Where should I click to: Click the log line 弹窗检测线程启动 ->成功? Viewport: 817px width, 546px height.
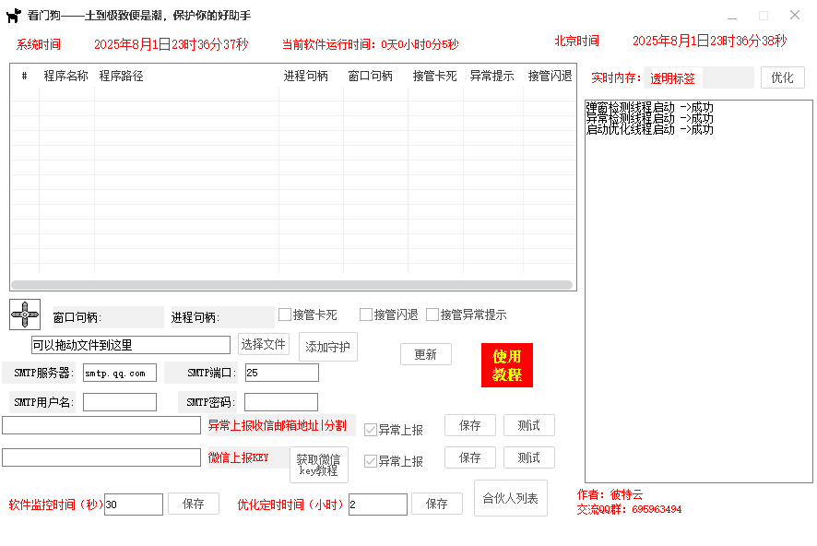pos(649,107)
